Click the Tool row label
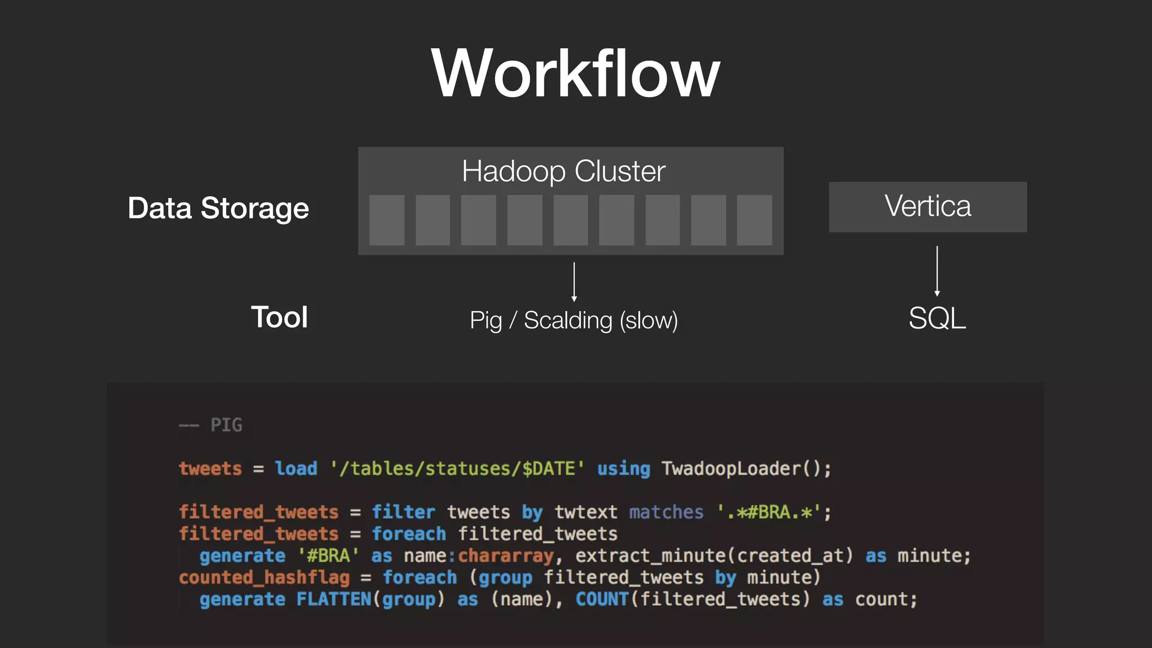This screenshot has width=1152, height=648. pos(279,317)
